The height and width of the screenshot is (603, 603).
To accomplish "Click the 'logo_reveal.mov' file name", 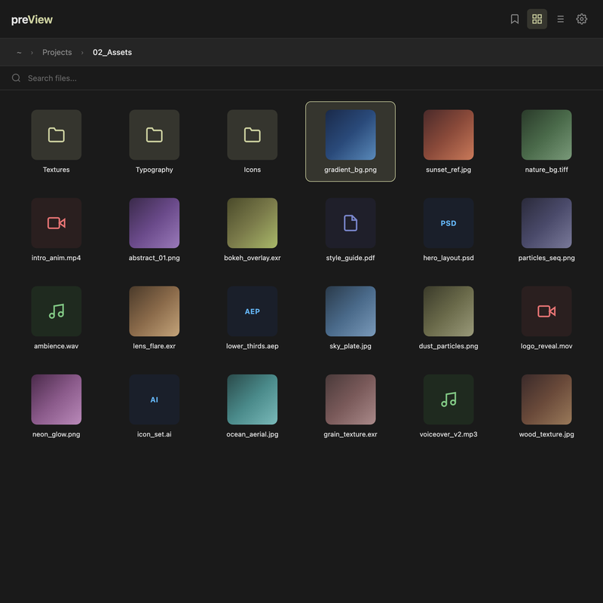I will (x=546, y=346).
